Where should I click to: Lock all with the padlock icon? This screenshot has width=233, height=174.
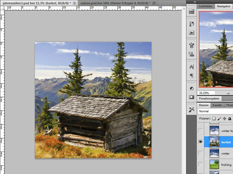coord(230,119)
